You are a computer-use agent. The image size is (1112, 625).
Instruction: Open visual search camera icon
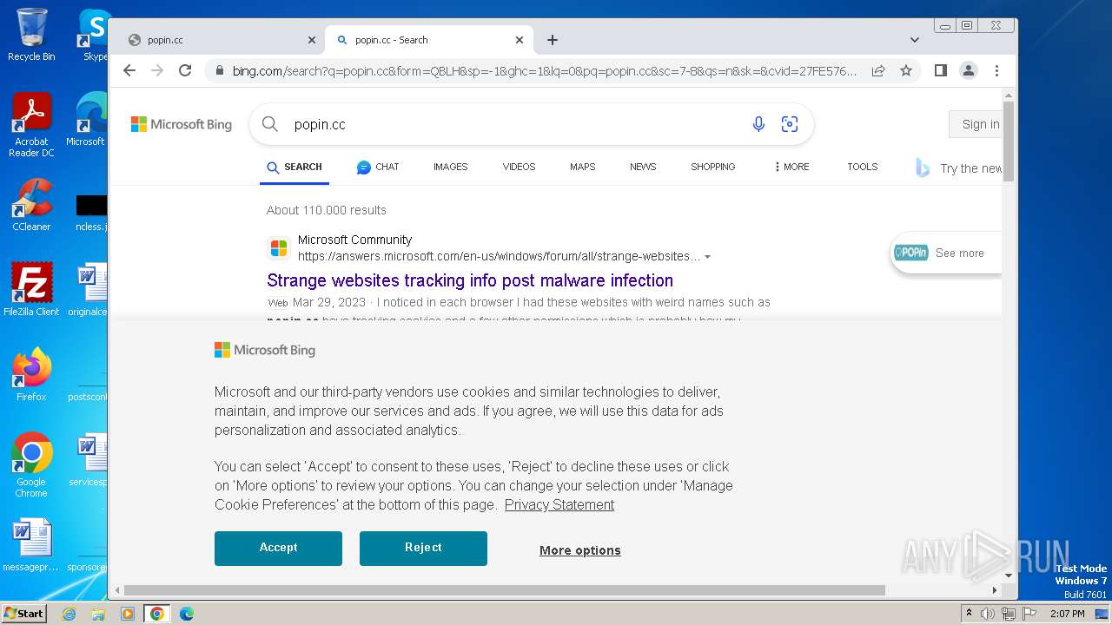[790, 124]
